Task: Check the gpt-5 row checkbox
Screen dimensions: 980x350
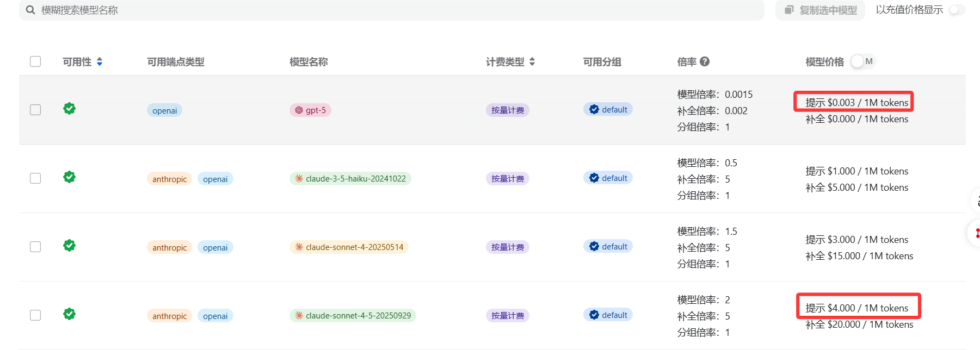Action: tap(35, 110)
